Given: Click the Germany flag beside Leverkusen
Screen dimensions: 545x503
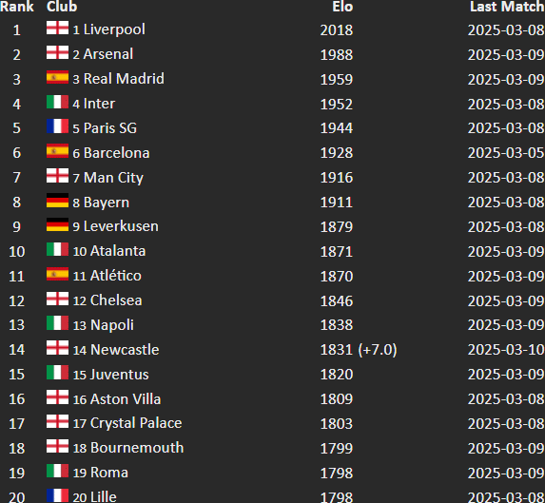Looking at the screenshot, I should pyautogui.click(x=57, y=224).
